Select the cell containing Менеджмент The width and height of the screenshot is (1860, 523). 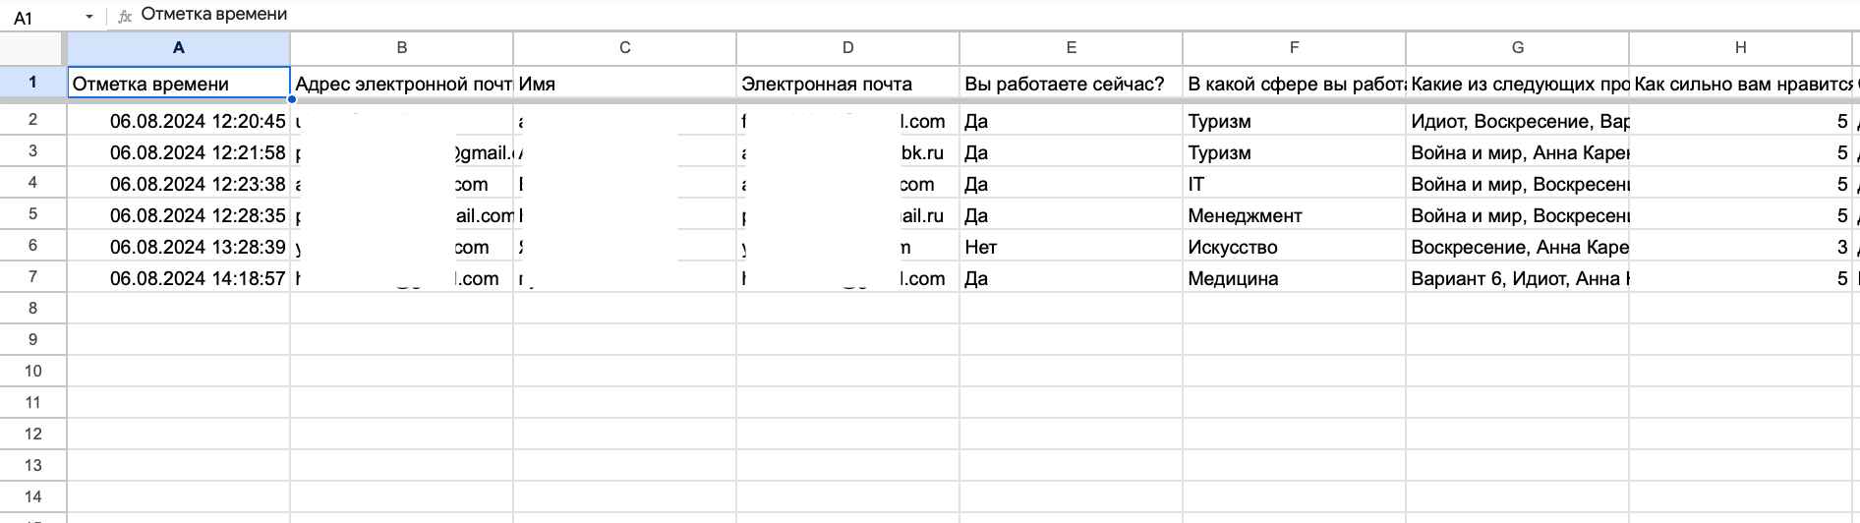[x=1294, y=215]
